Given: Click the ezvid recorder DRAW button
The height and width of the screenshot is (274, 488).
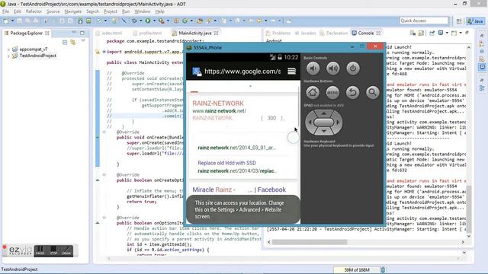Looking at the screenshot, I should click(66, 250).
